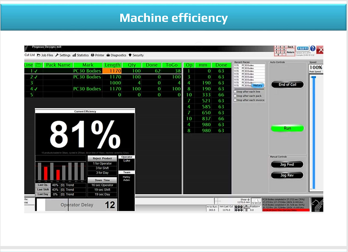The height and width of the screenshot is (252, 348).
Task: Click the checkmark on line 4
Action: pos(36,89)
